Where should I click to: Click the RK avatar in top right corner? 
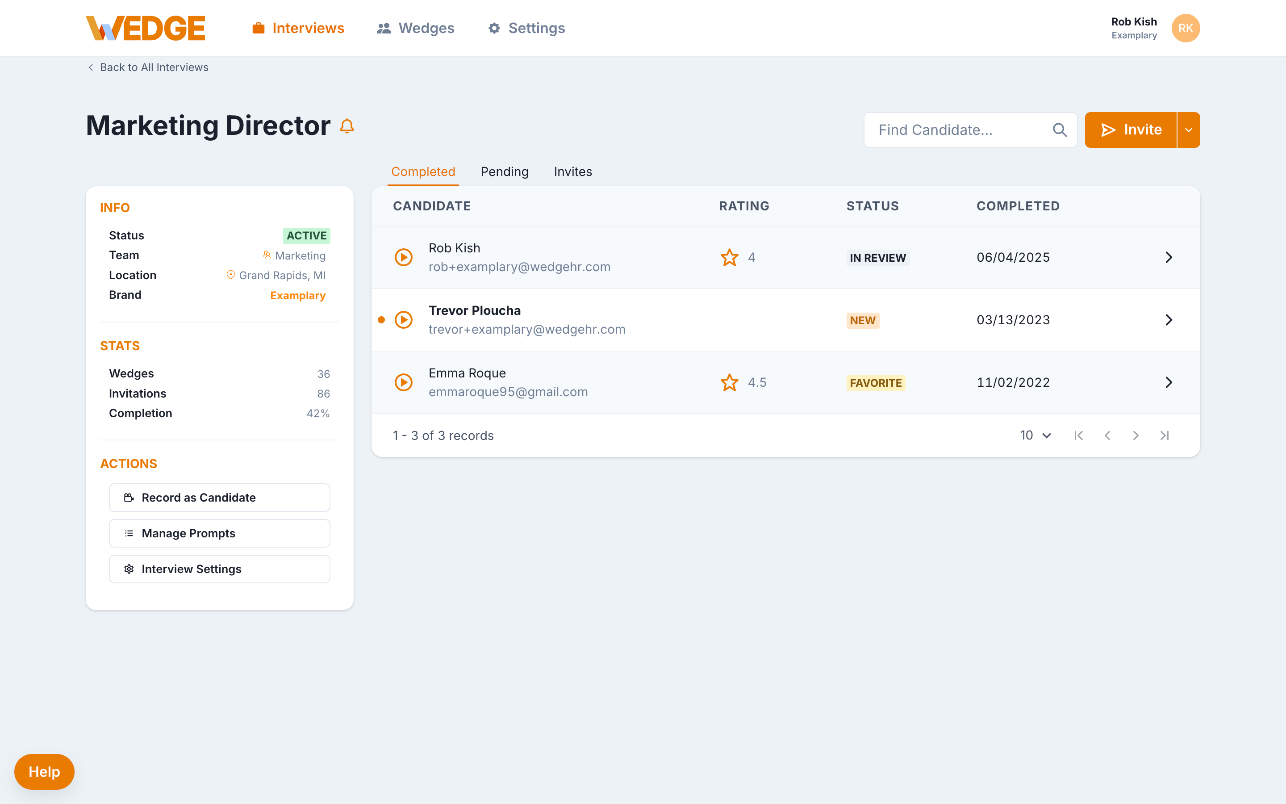[1186, 28]
